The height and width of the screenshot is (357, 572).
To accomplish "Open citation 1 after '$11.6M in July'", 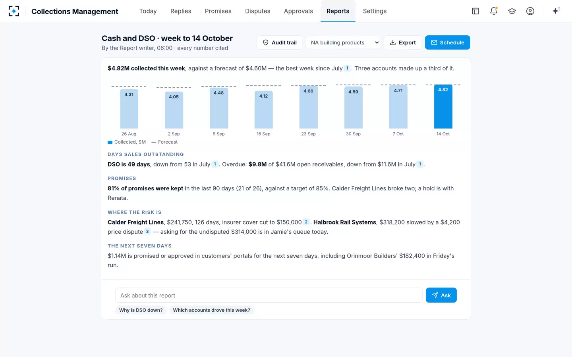I will [420, 164].
